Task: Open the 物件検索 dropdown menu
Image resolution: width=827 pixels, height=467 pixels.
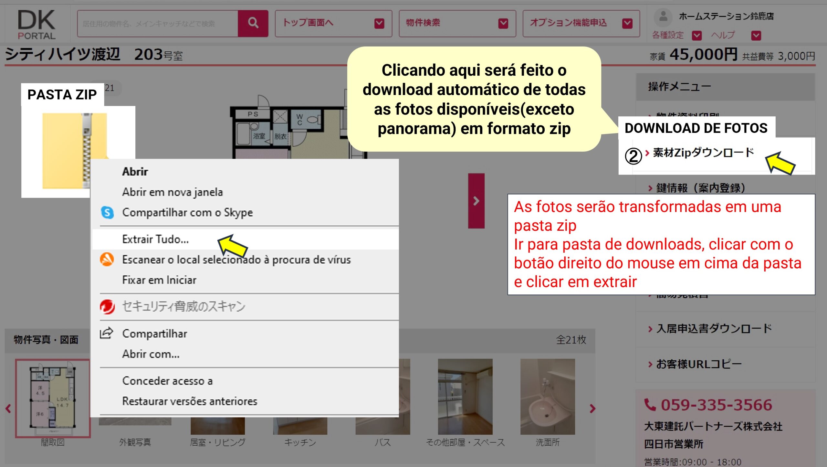Action: coord(503,23)
